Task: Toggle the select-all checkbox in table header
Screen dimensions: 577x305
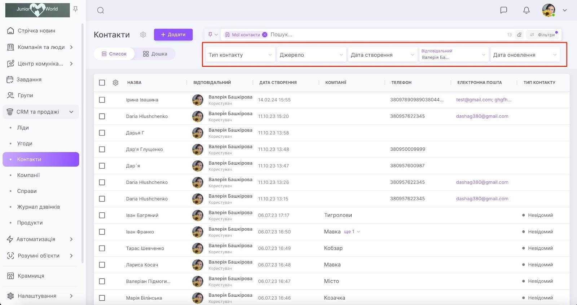Action: coord(102,83)
